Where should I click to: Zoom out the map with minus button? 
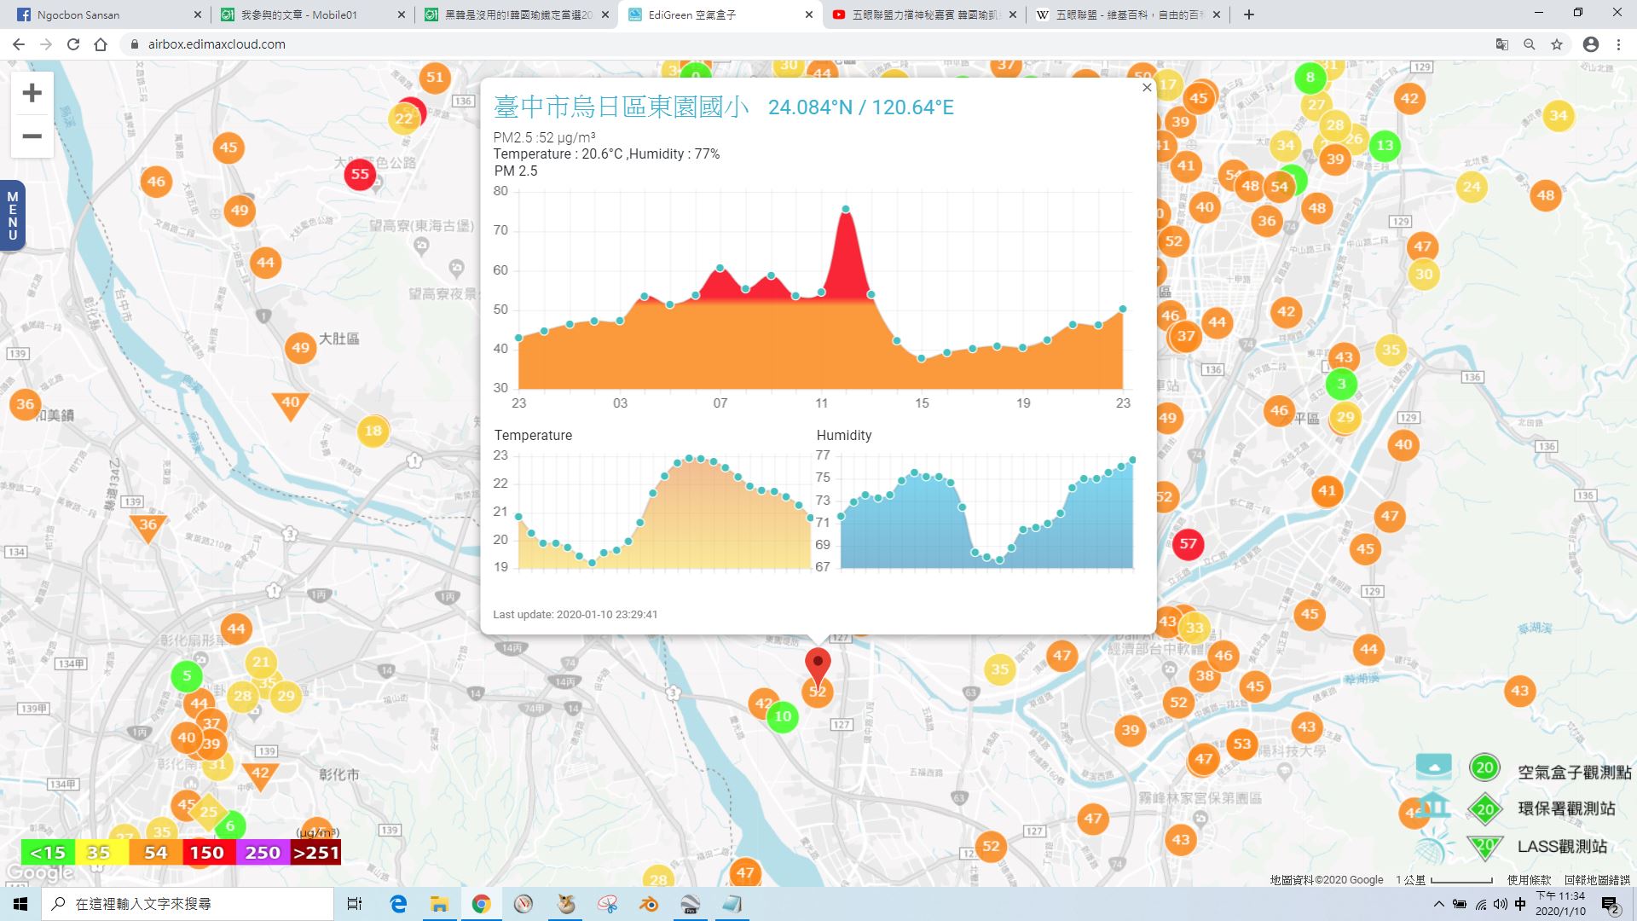32,136
